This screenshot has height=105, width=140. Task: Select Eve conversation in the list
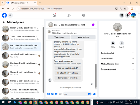tap(21, 47)
